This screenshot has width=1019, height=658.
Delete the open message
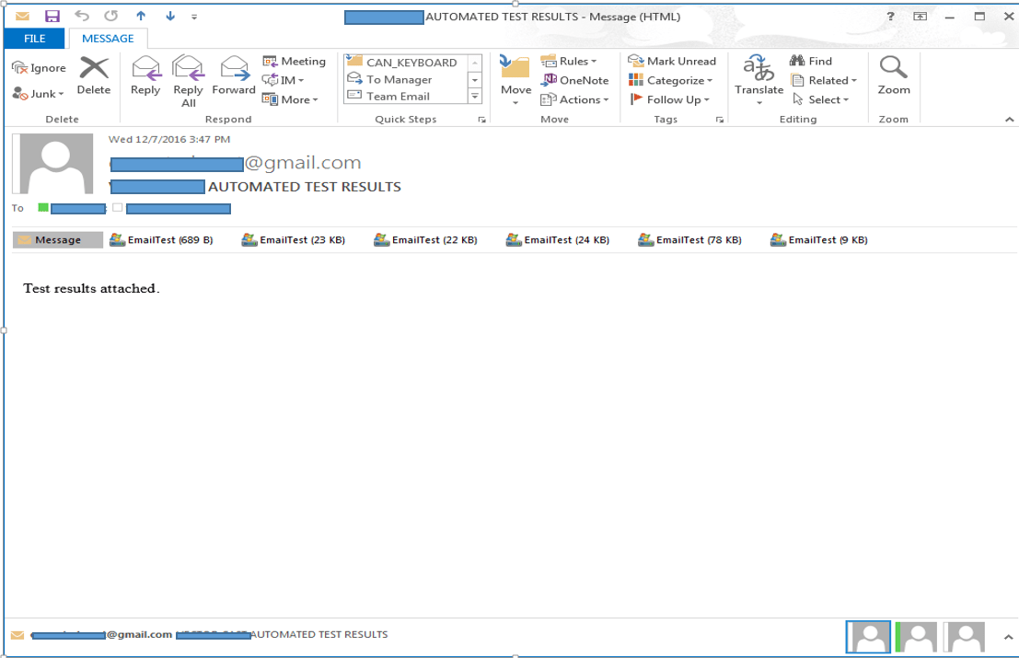tap(95, 78)
